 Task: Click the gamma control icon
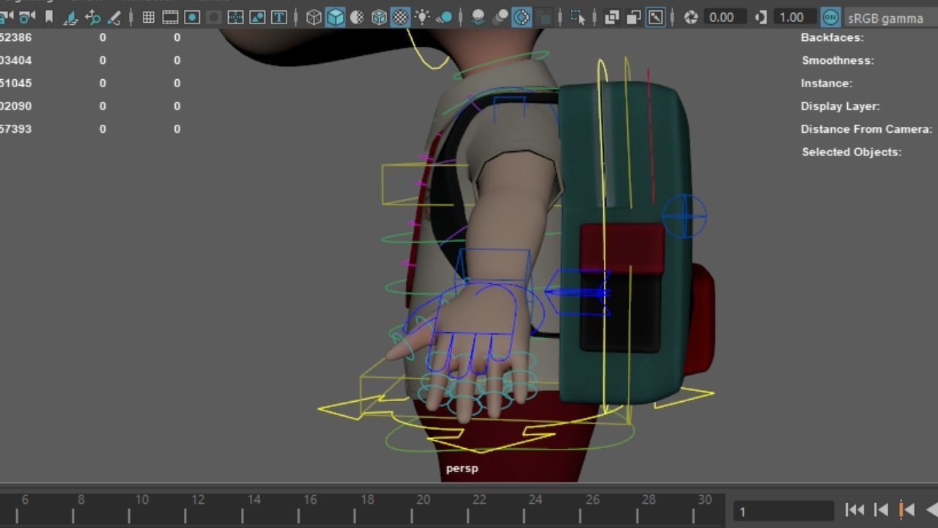pos(761,17)
